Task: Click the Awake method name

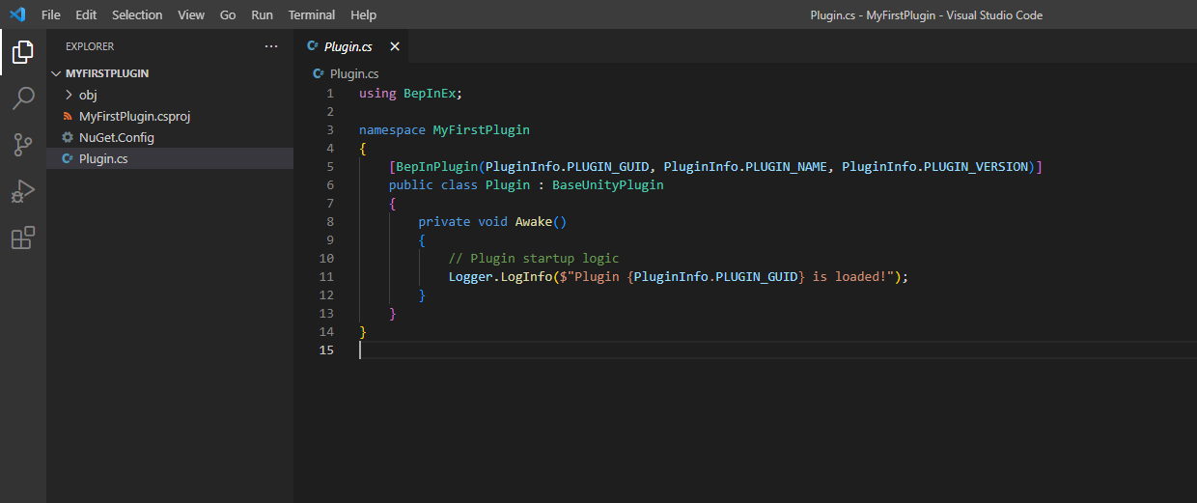Action: (x=534, y=222)
